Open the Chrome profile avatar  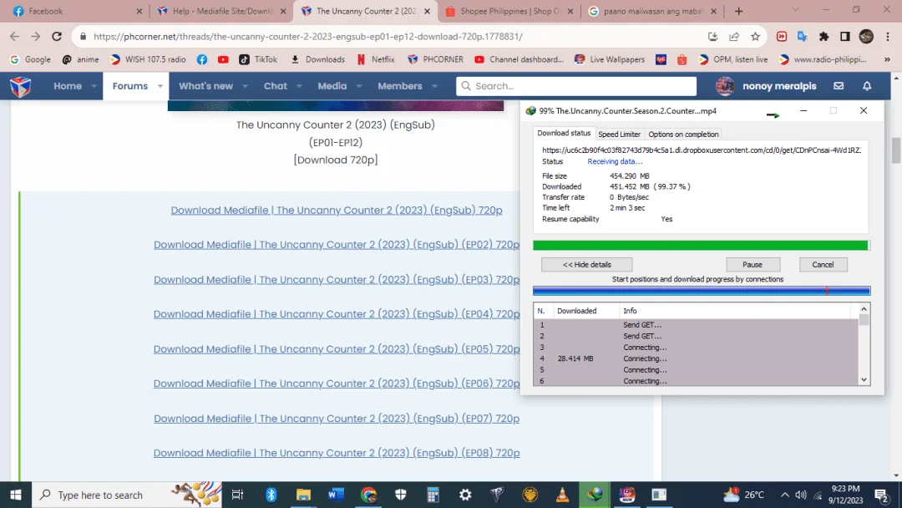[x=866, y=36]
